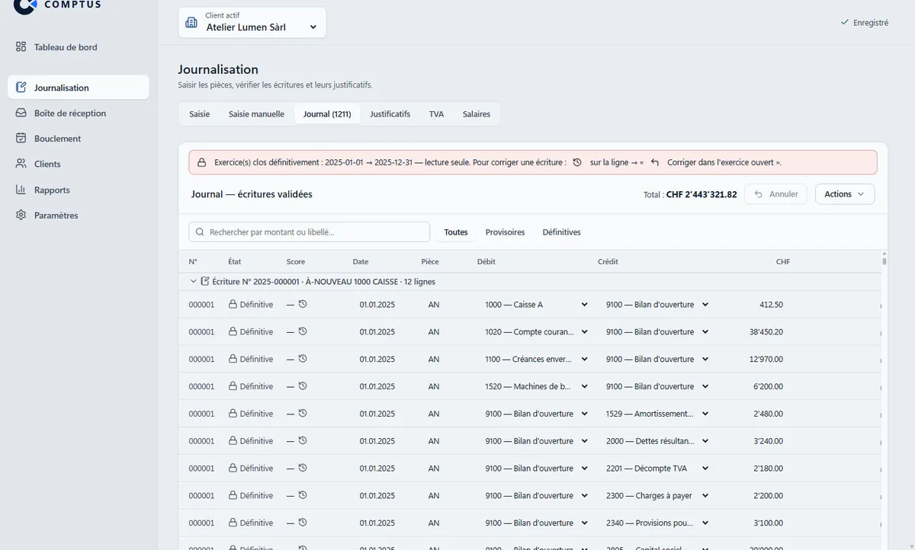Click the Boîte de réception inbox icon
This screenshot has width=915, height=550.
(x=21, y=113)
